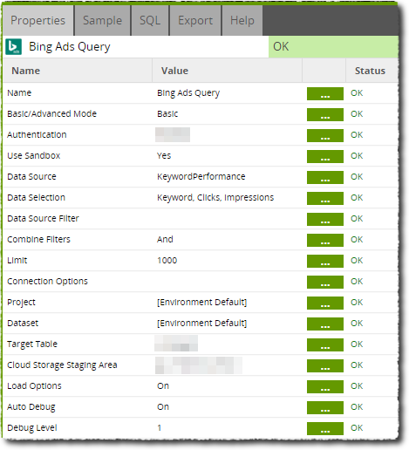Click the 'Connection Options' label
The height and width of the screenshot is (450, 409).
tap(47, 281)
